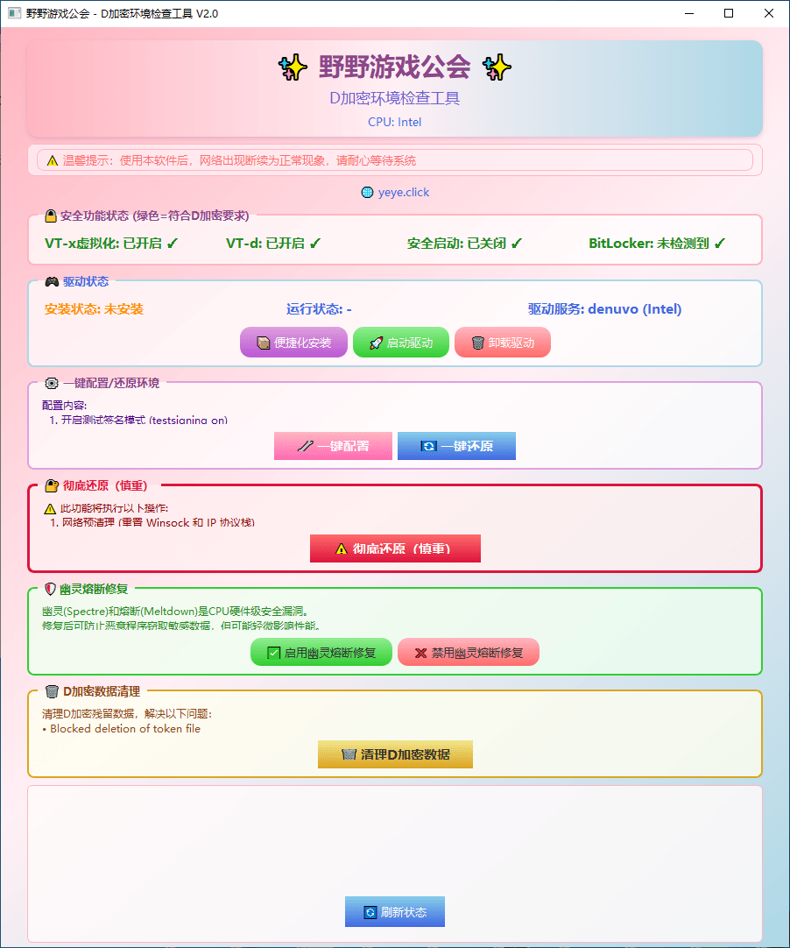The height and width of the screenshot is (948, 790).
Task: Click the trash can icon beside D加密数据清理
Action: click(x=52, y=691)
